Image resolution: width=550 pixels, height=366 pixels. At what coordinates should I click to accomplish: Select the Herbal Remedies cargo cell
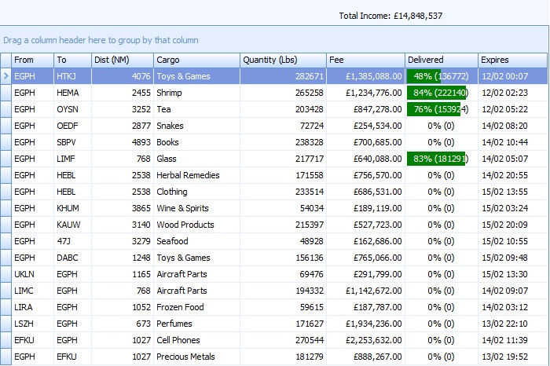tap(196, 175)
